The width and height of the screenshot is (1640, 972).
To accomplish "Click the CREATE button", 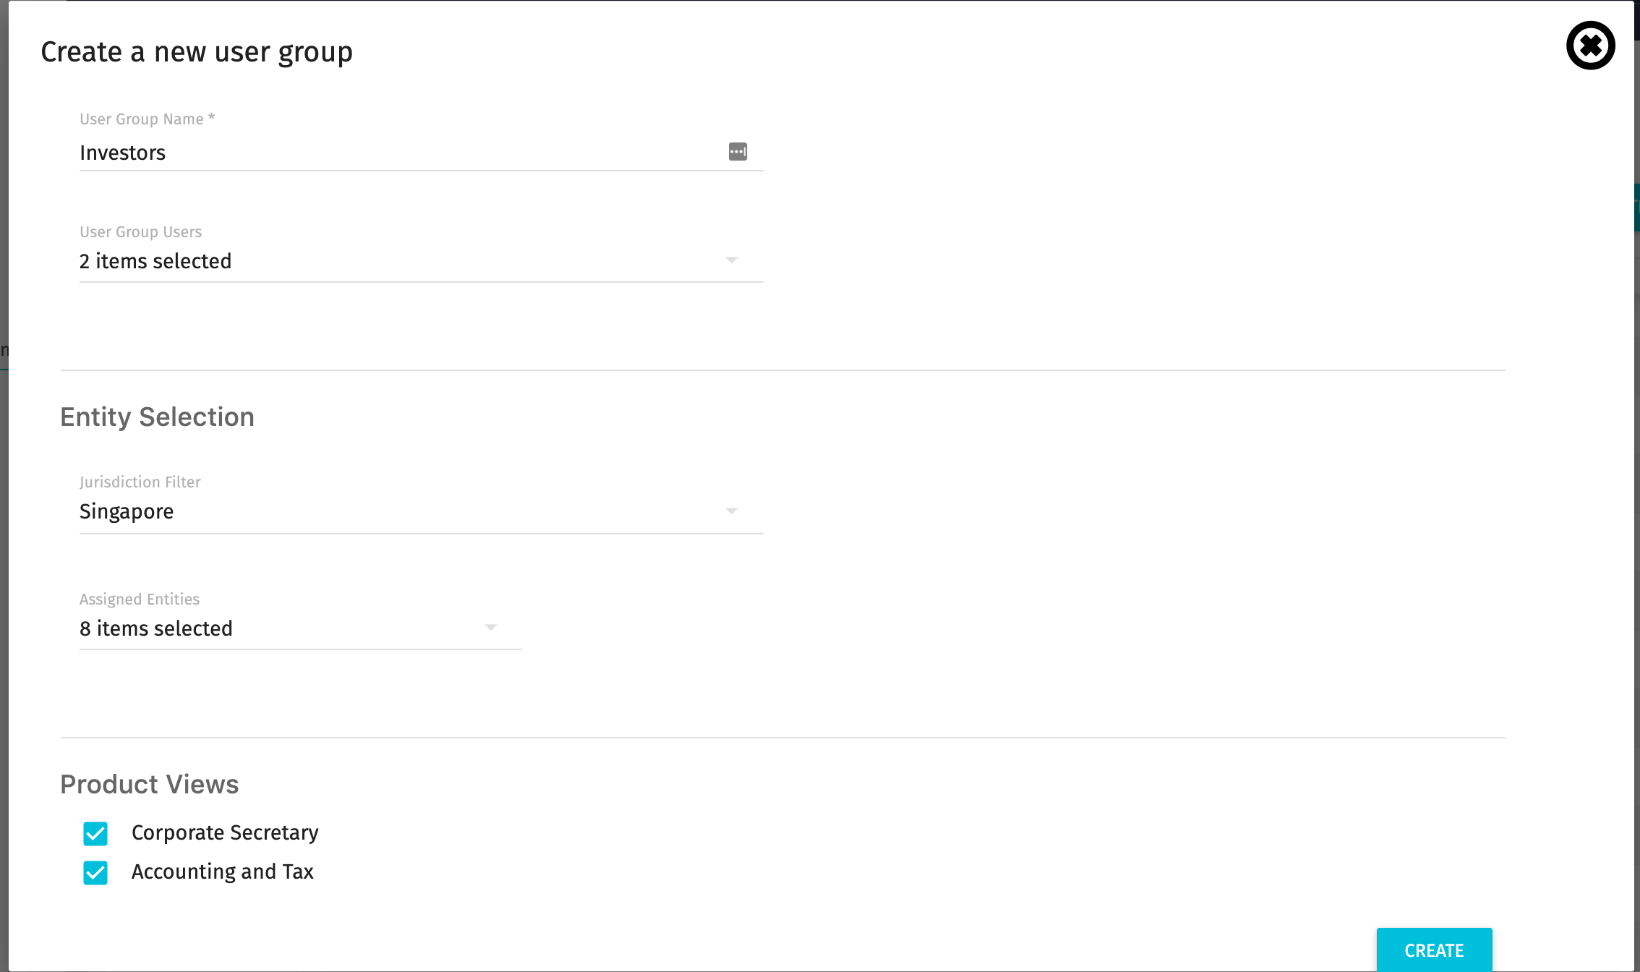I will [x=1434, y=950].
